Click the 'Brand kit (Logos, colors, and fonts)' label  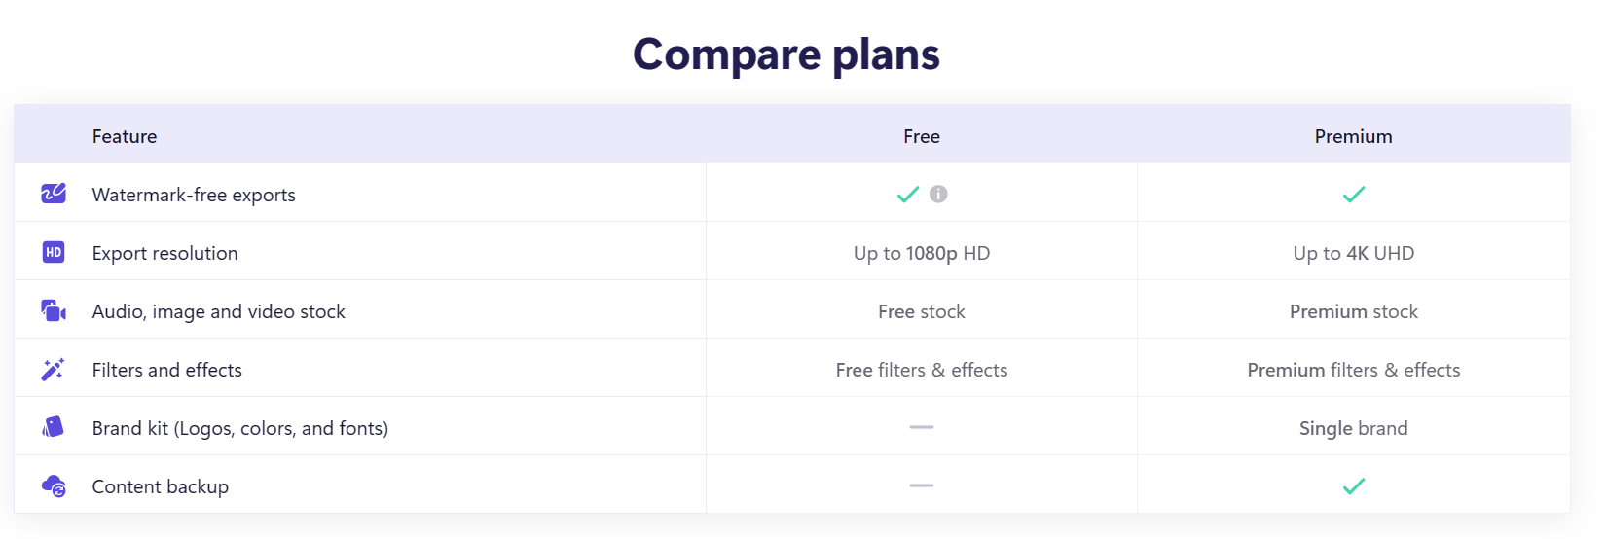(239, 428)
